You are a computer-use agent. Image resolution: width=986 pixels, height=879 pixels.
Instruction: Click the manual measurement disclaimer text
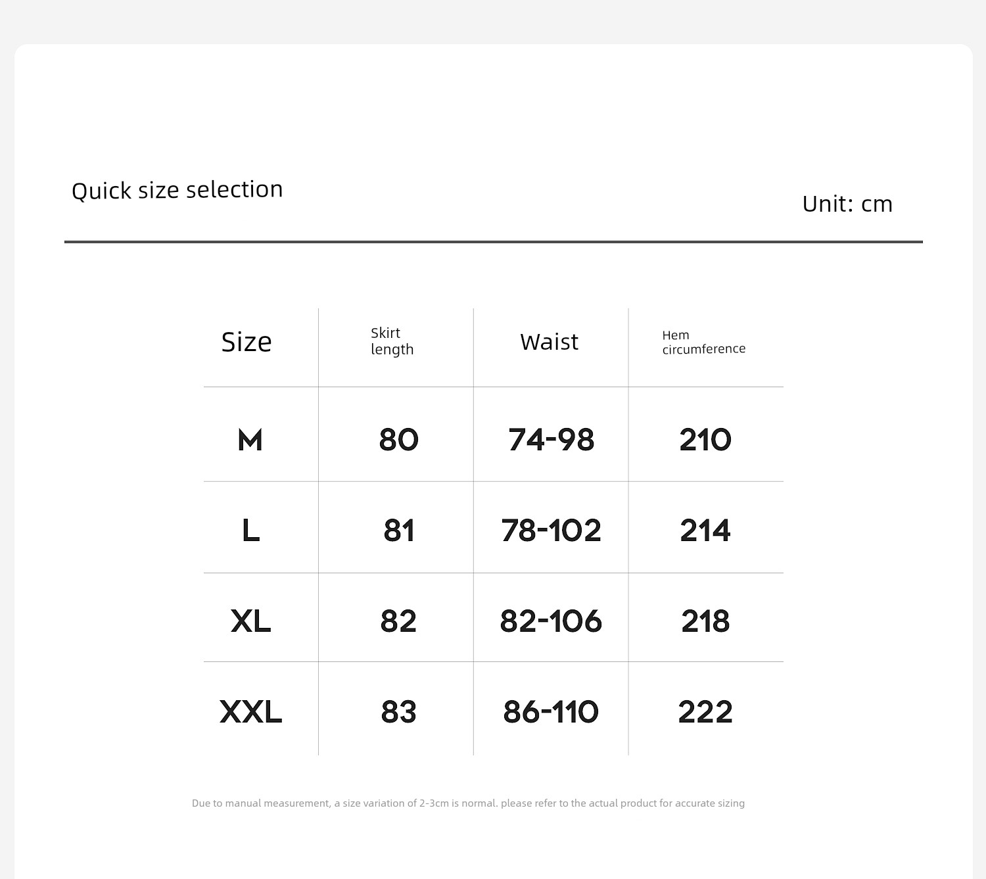(468, 803)
